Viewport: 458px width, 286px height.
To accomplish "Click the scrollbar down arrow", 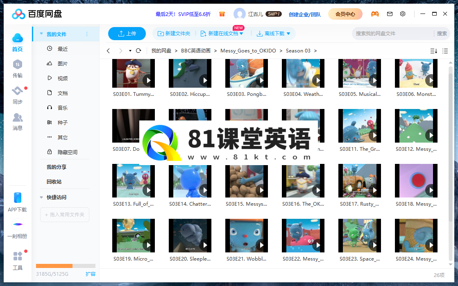I will click(450, 264).
